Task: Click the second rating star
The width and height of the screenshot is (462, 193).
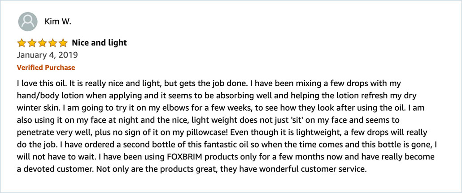Action: 32,43
